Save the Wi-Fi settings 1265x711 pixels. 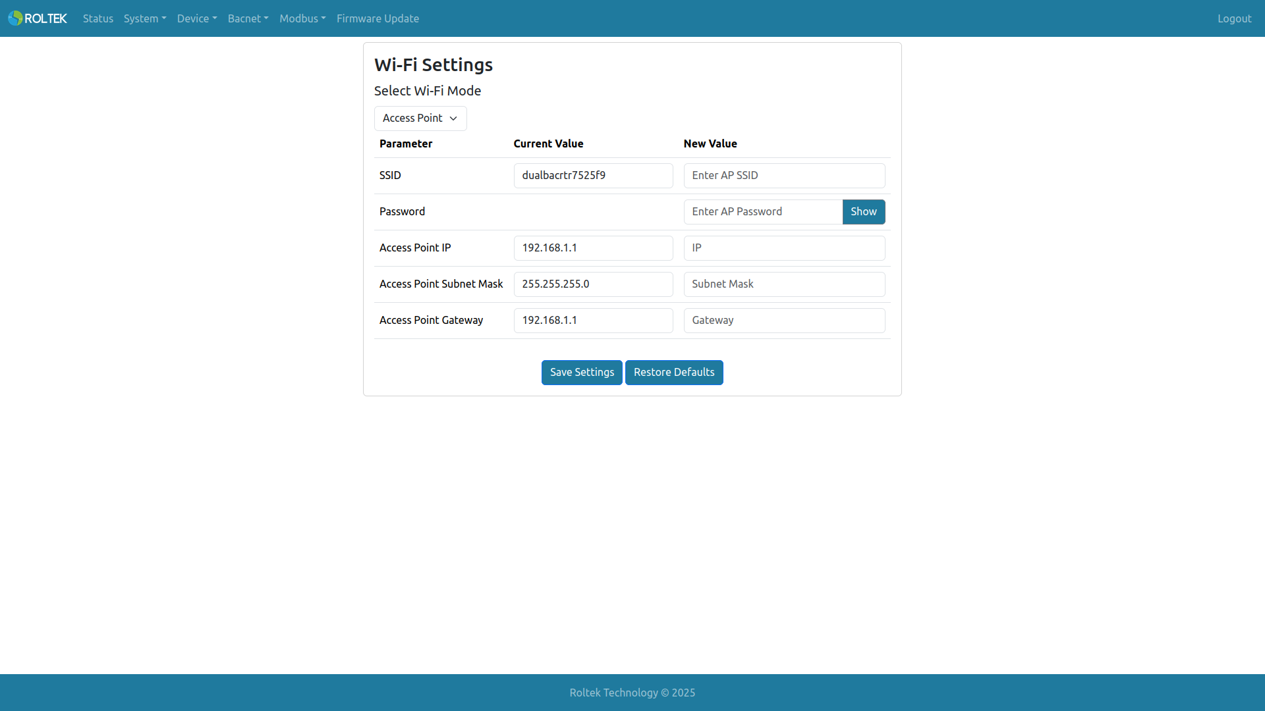[582, 373]
